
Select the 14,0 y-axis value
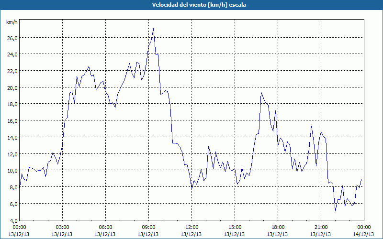[x=12, y=138]
